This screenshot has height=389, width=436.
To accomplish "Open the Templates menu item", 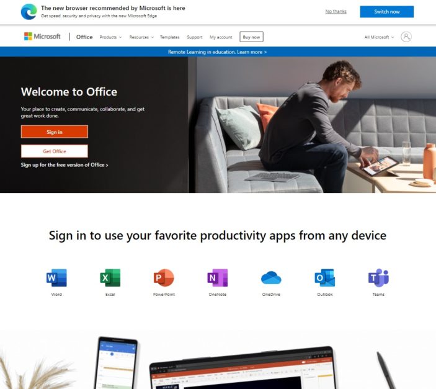I will tap(169, 37).
